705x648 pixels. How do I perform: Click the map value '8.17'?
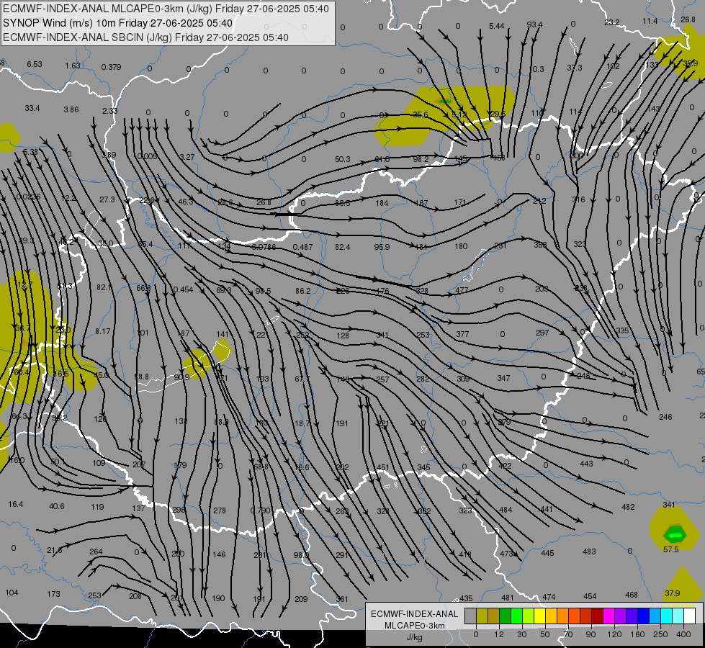click(x=102, y=331)
